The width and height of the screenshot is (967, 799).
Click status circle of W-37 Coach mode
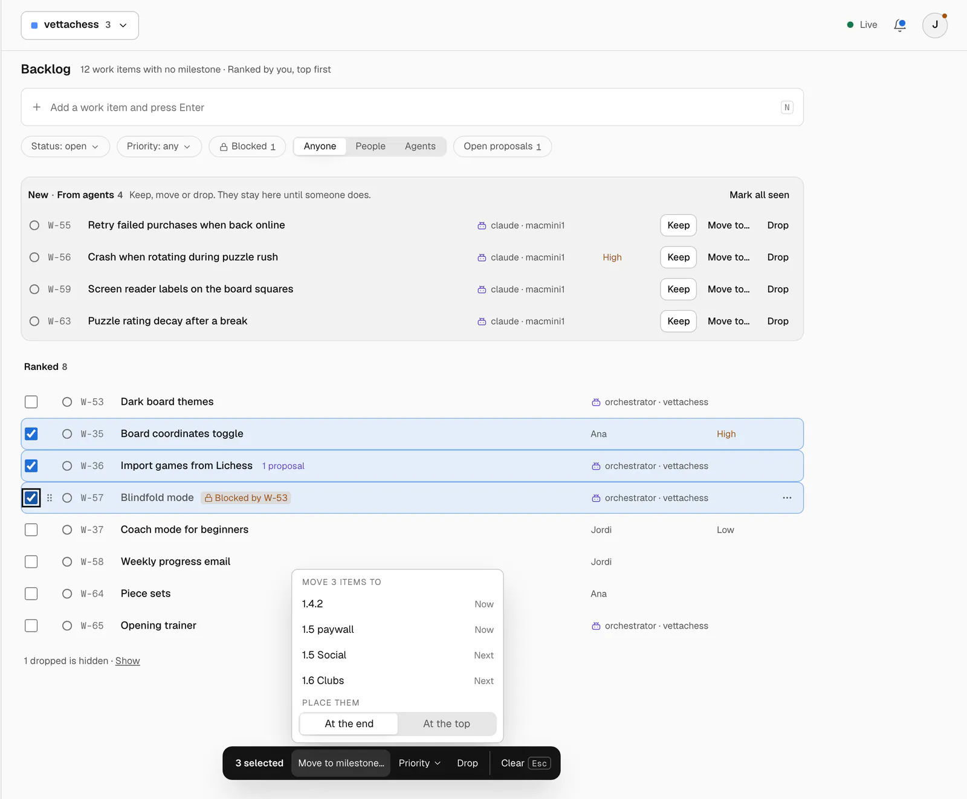67,530
